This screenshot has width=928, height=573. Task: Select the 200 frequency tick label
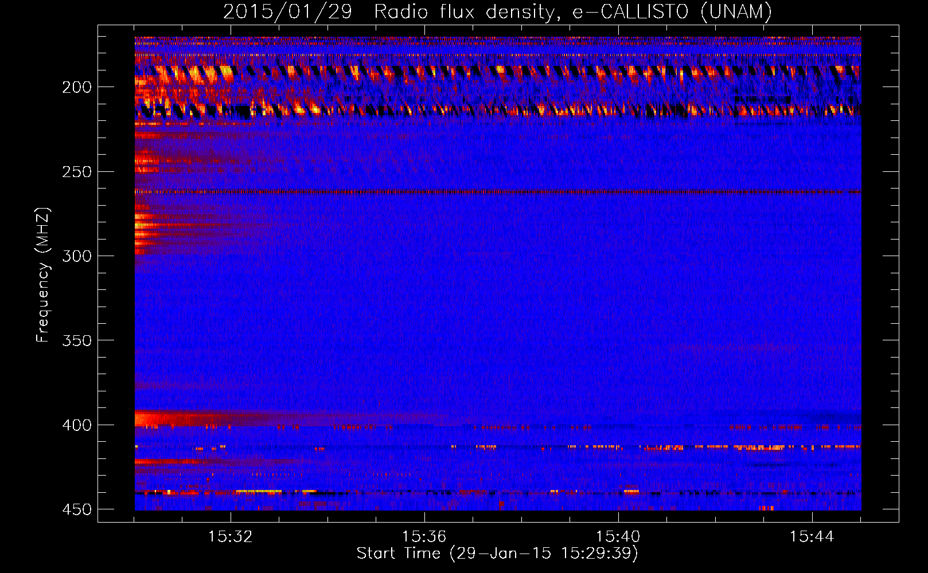(x=77, y=87)
